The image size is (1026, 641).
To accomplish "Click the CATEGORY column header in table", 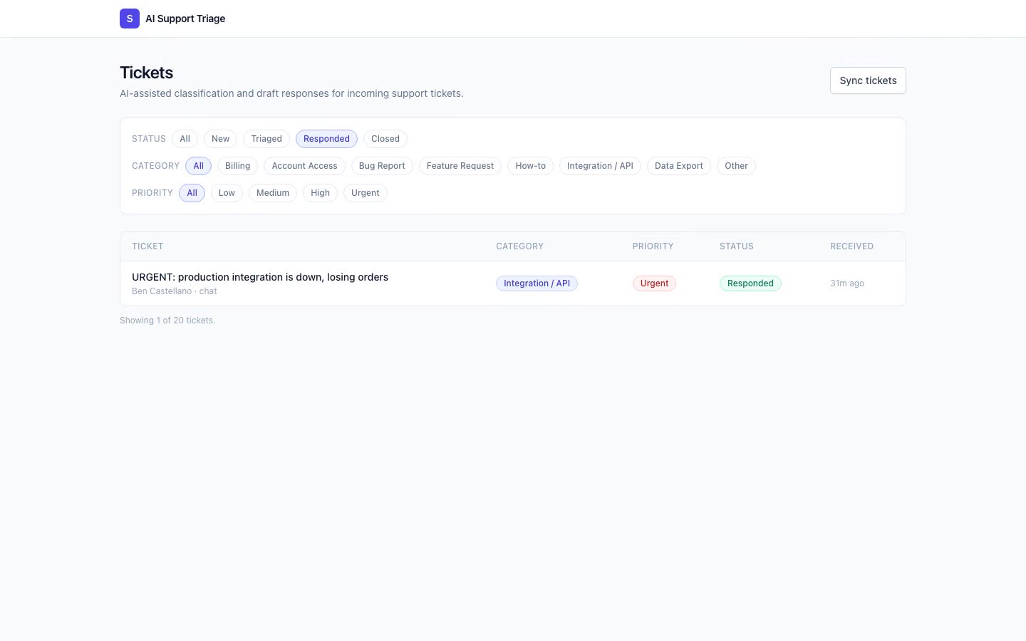I will 519,246.
